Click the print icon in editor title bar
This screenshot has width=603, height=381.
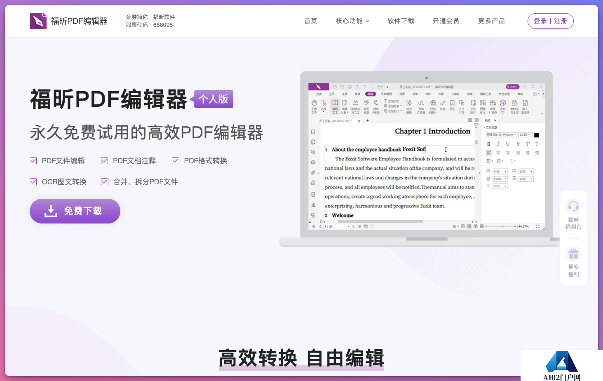pyautogui.click(x=350, y=87)
